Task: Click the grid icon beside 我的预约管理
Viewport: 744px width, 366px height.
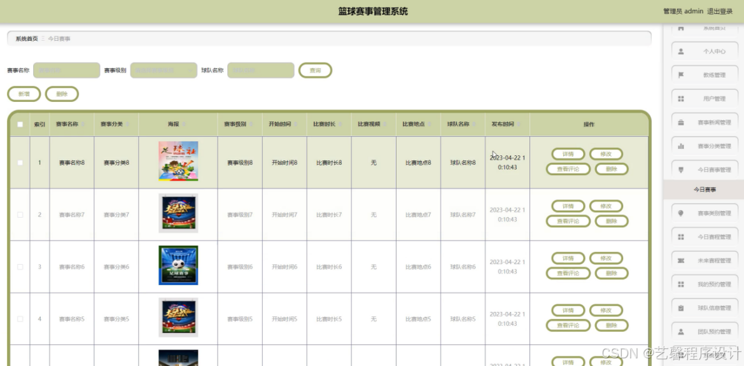Action: (x=681, y=285)
